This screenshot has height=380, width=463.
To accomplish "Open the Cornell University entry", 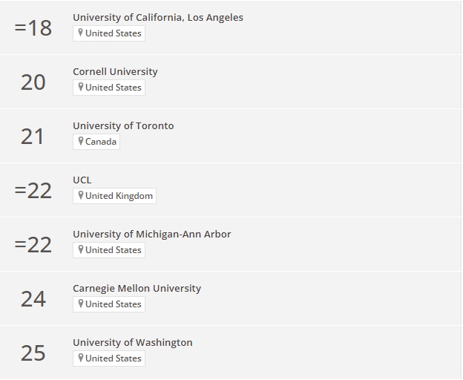I will click(x=115, y=71).
